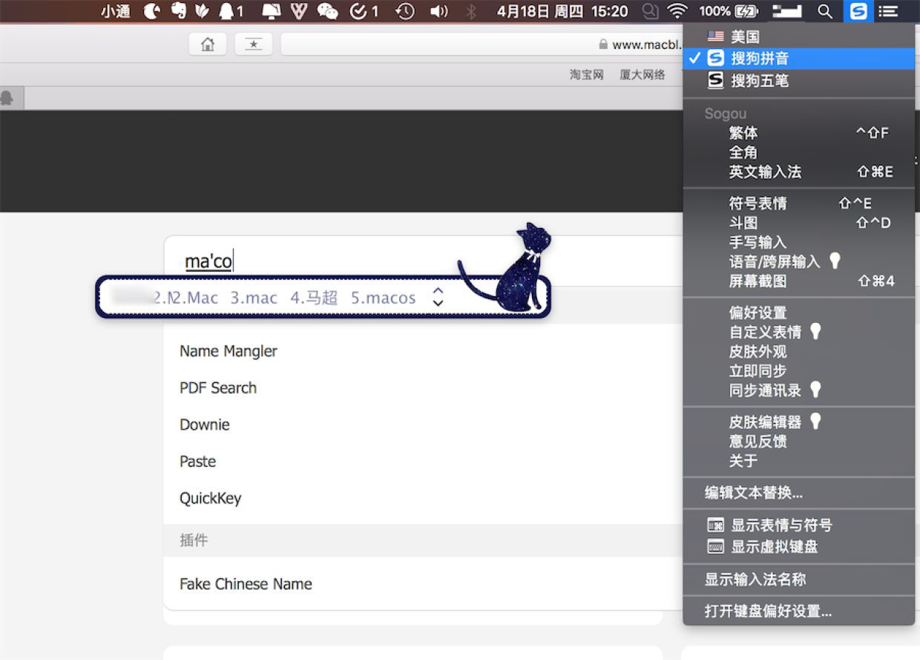Pick candidate 4.马超 in input popup
The image size is (920, 660).
[314, 298]
